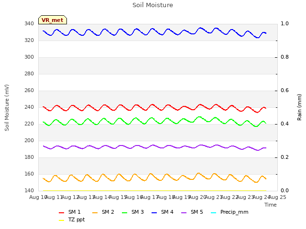Screen dimensions: 306x229
Task: Click the blue SM 4 legend swatch
Action: [x=154, y=213]
